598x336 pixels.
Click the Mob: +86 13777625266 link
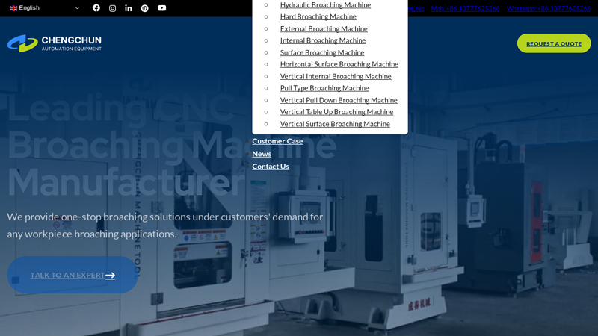click(465, 8)
